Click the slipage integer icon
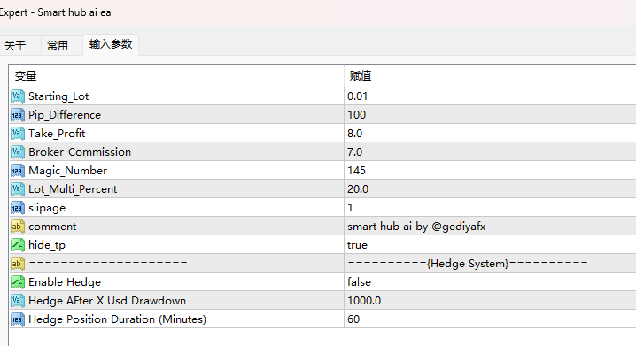The width and height of the screenshot is (636, 346). click(18, 208)
